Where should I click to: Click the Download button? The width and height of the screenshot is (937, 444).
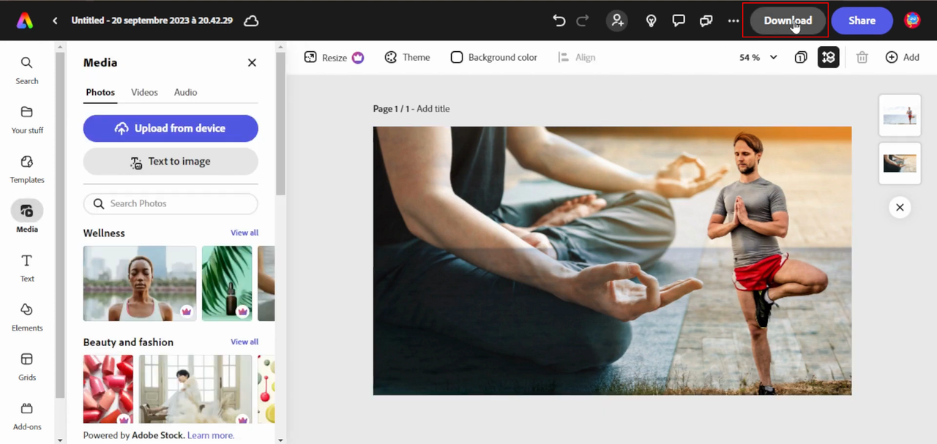click(788, 20)
